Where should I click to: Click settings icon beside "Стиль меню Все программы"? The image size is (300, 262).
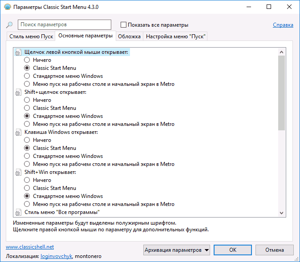(18, 212)
